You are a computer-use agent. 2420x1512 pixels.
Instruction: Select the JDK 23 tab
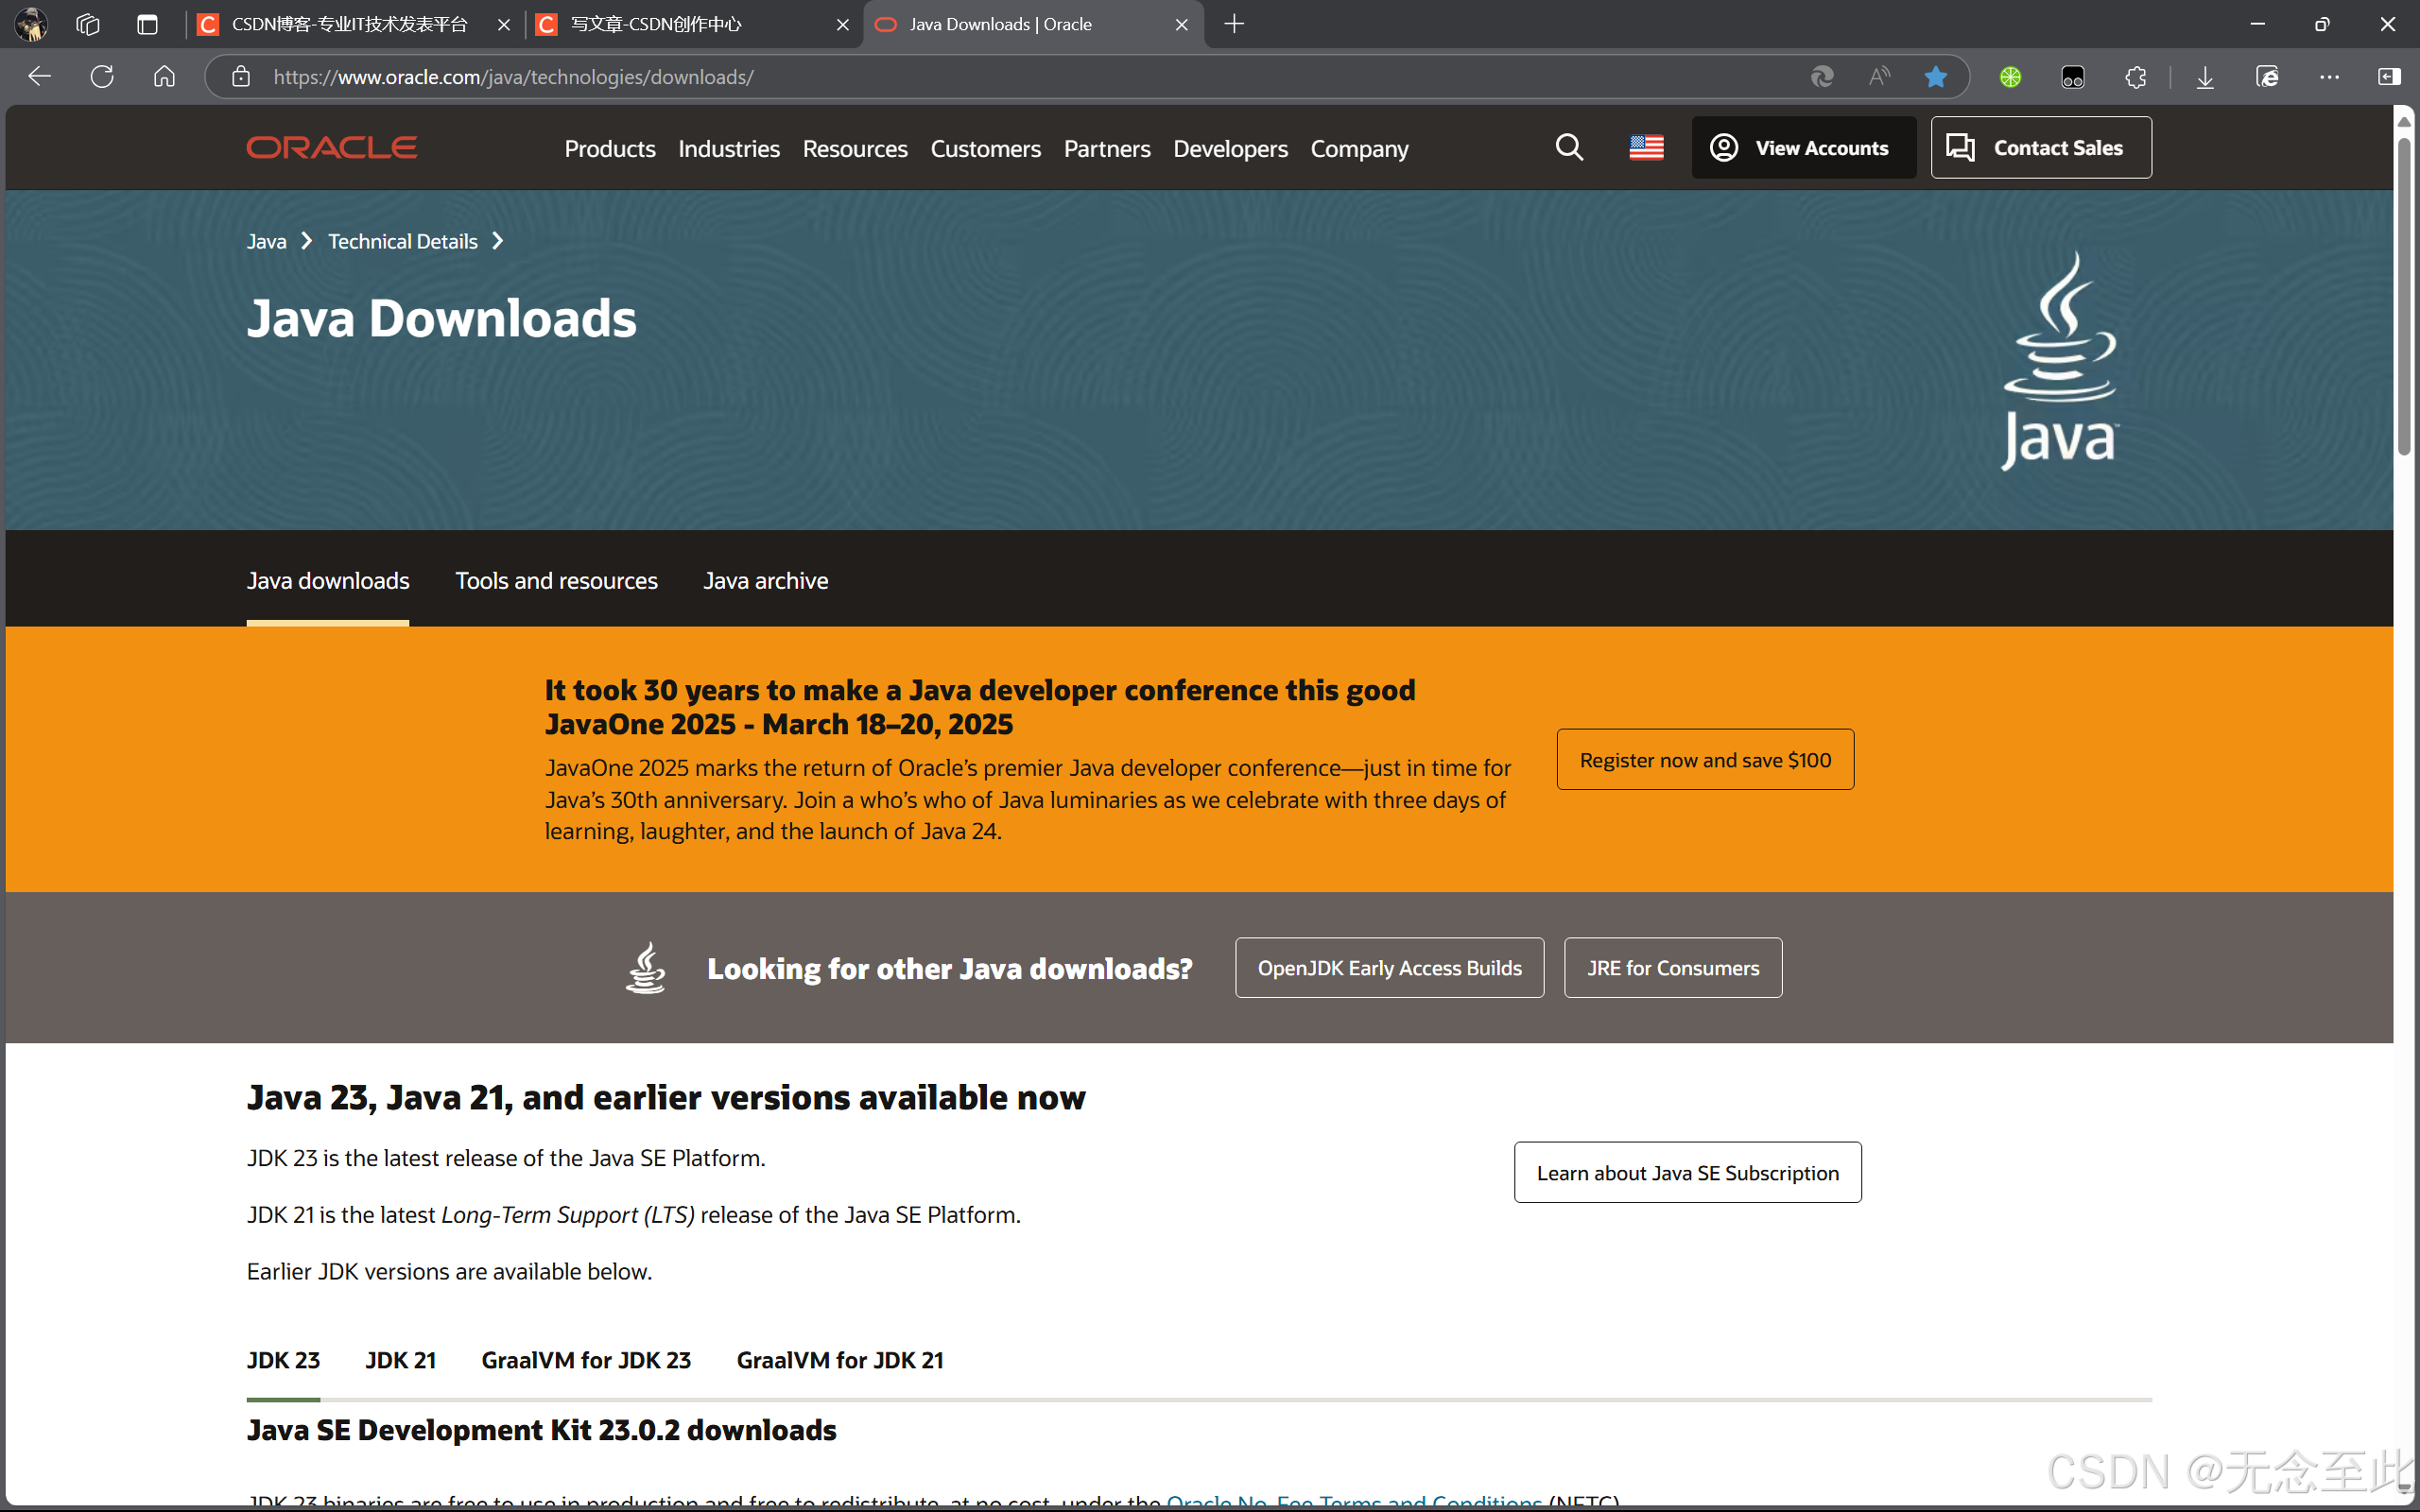(283, 1360)
